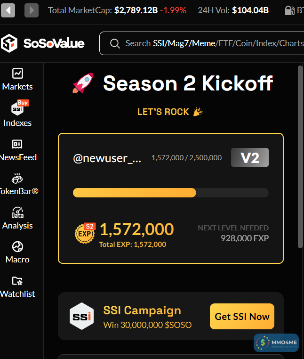The image size is (304, 359).
Task: Open the Data Analysis sidebar icon
Action: tap(17, 212)
